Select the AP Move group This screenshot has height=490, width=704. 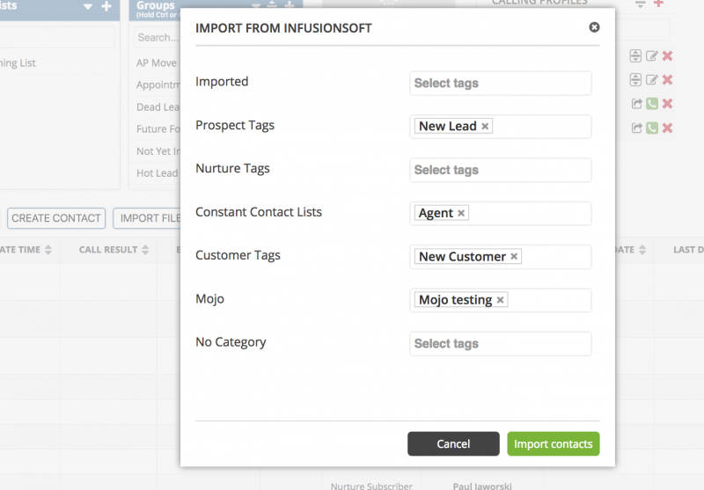pyautogui.click(x=157, y=63)
